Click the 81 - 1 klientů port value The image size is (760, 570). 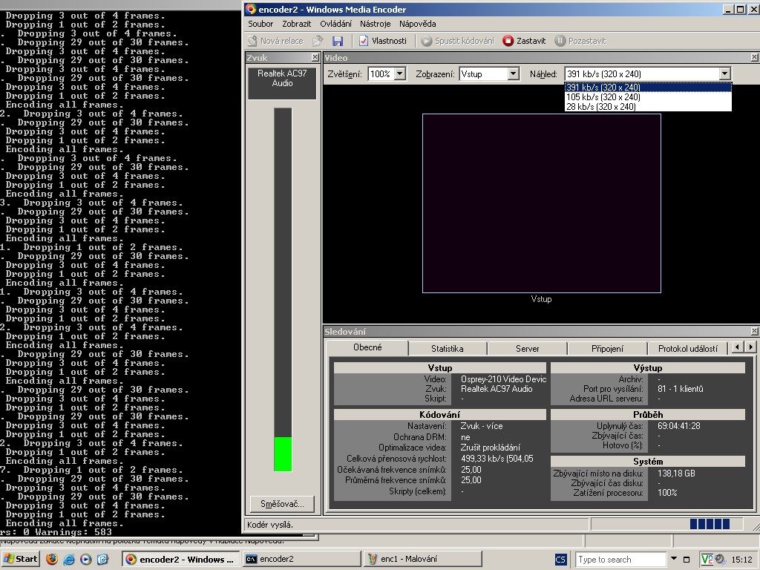pos(680,389)
